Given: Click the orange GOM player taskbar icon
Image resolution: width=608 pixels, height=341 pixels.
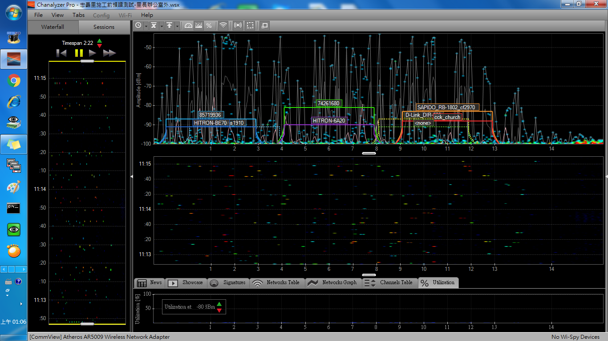Looking at the screenshot, I should (x=14, y=251).
